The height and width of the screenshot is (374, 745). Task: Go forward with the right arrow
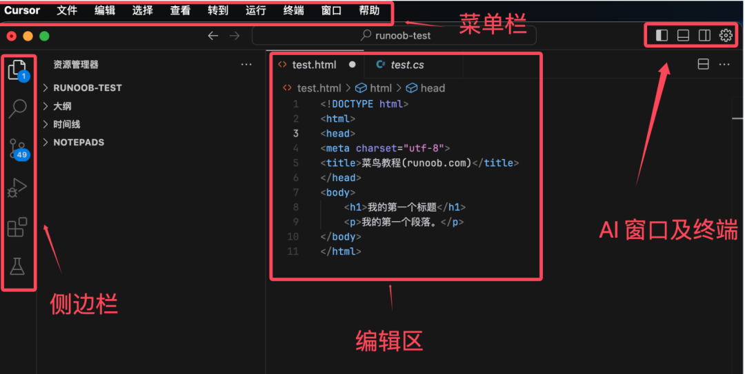pyautogui.click(x=235, y=36)
